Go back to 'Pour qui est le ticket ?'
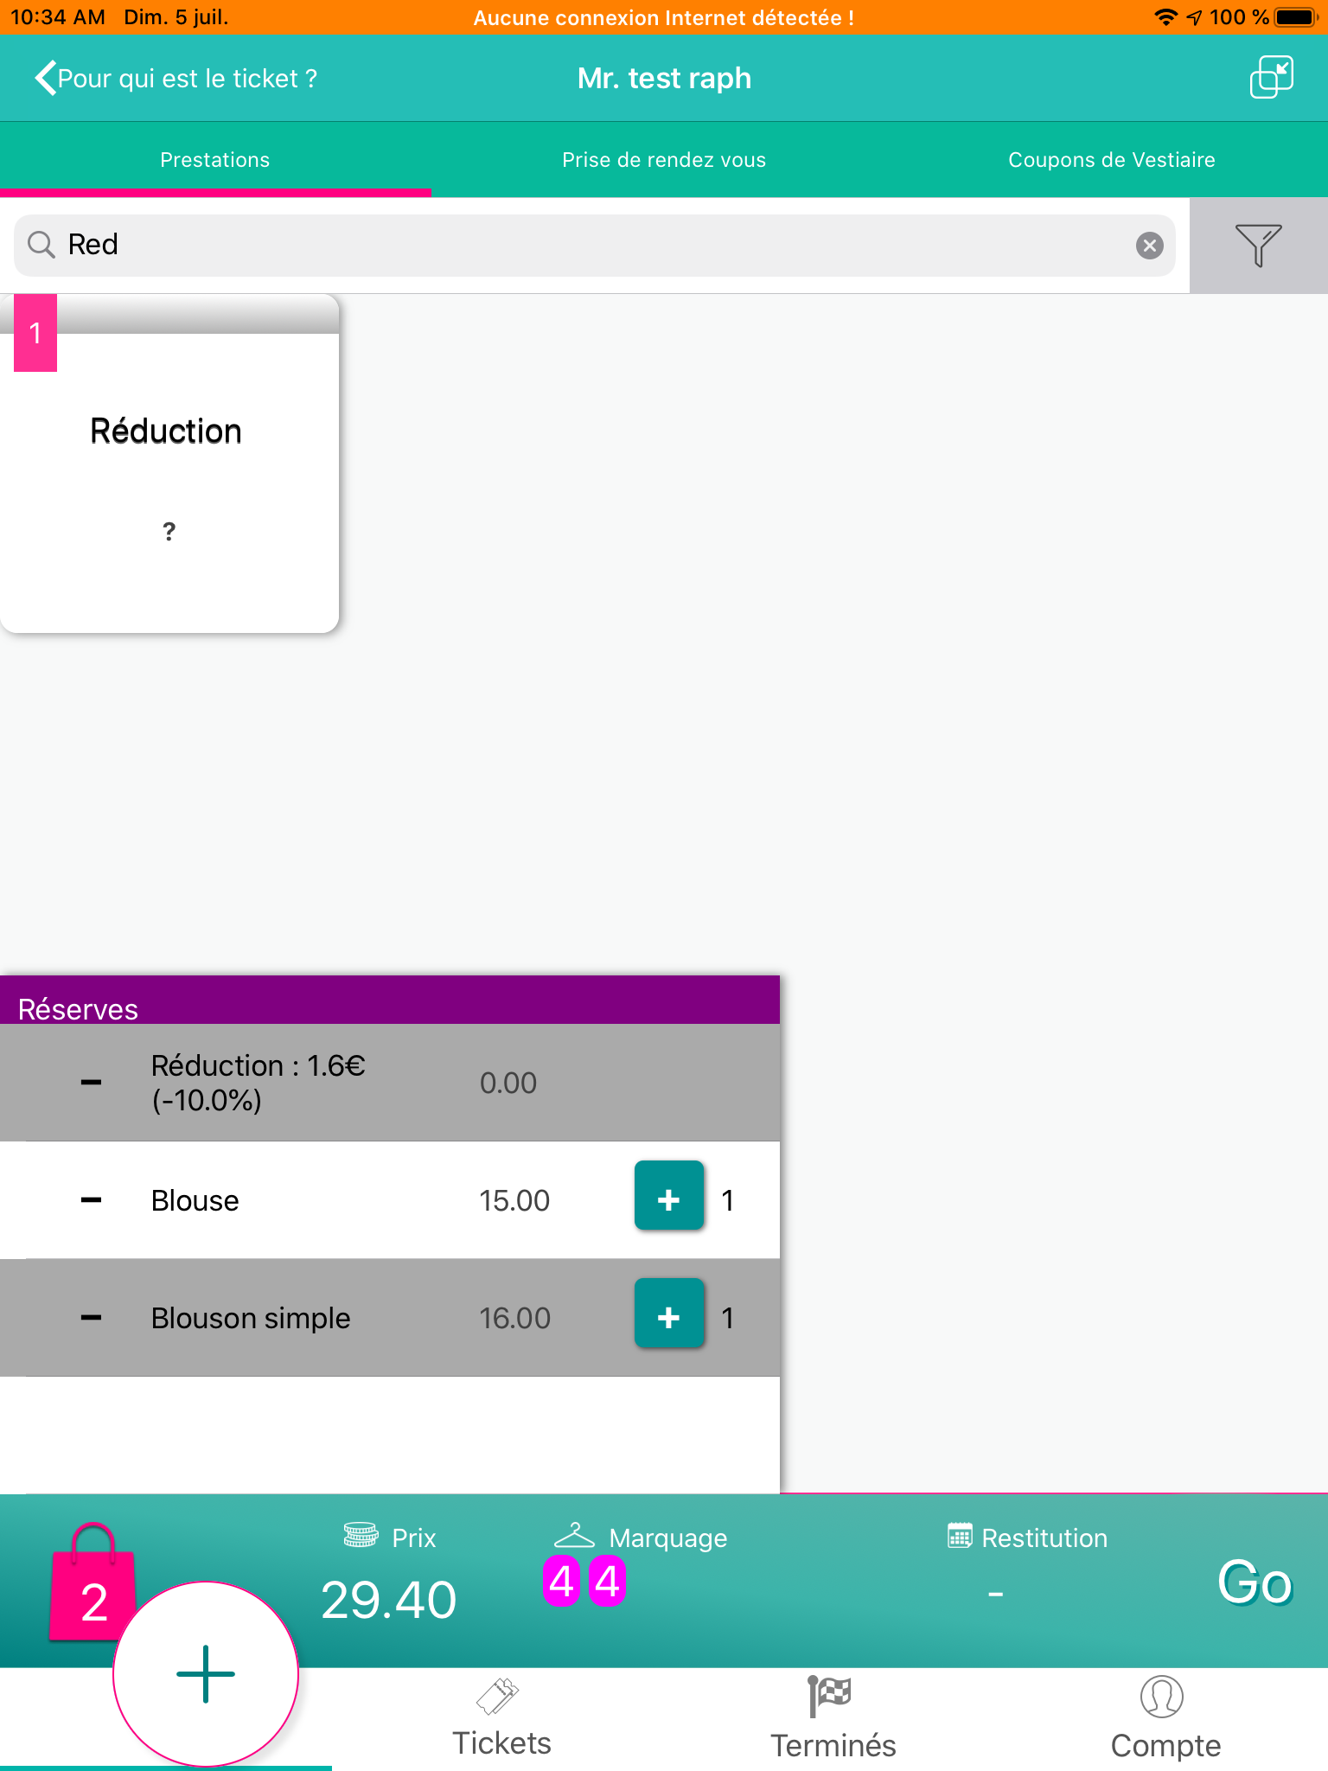1328x1771 pixels. tap(176, 78)
